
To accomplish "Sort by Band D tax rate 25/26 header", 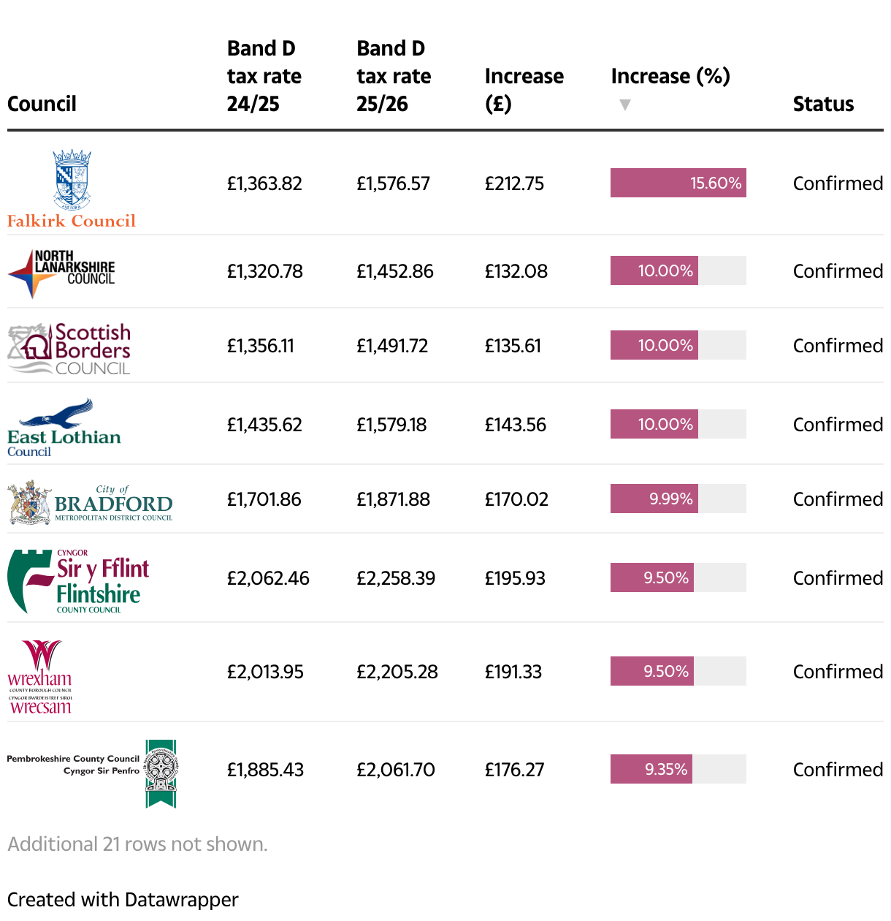I will click(393, 76).
